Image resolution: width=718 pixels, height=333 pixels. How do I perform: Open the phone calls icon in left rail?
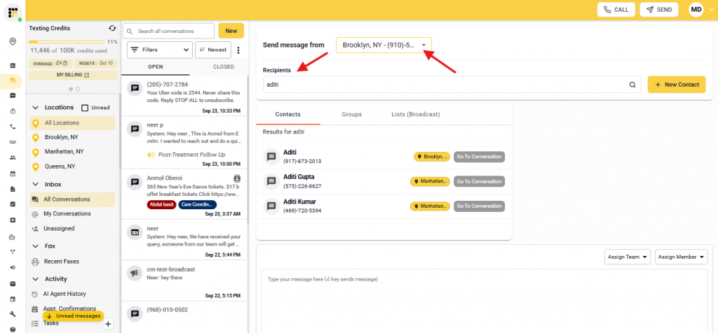click(x=13, y=127)
